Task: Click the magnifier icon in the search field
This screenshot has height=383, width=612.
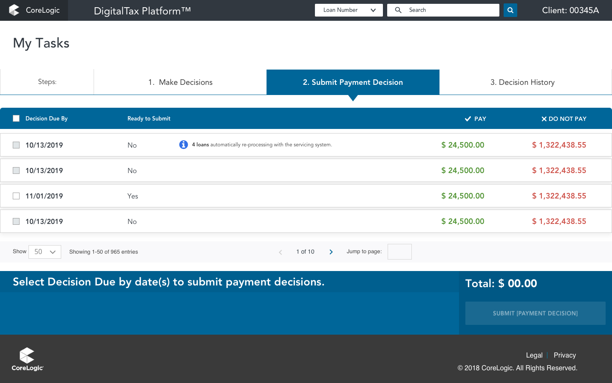Action: point(398,10)
